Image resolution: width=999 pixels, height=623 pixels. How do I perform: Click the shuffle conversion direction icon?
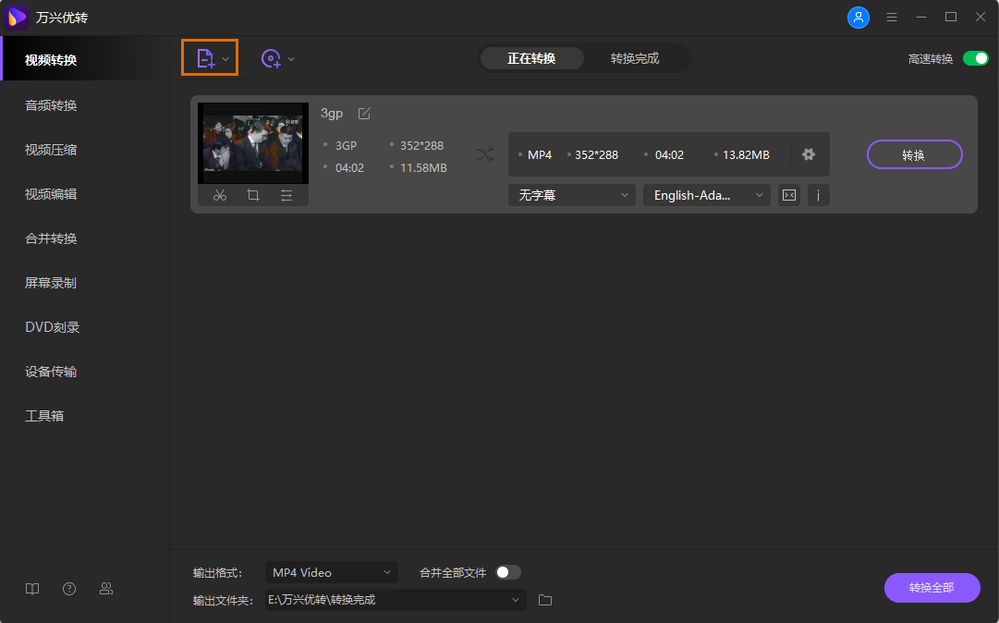(484, 154)
